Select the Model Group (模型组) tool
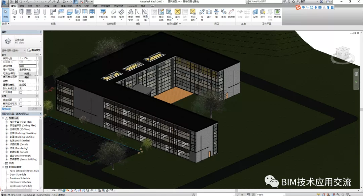This screenshot has width=363, height=196. pyautogui.click(x=145, y=15)
